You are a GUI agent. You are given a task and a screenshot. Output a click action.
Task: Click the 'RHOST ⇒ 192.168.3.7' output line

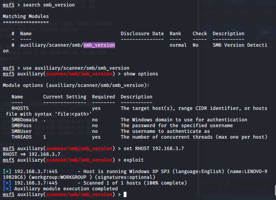pos(32,154)
